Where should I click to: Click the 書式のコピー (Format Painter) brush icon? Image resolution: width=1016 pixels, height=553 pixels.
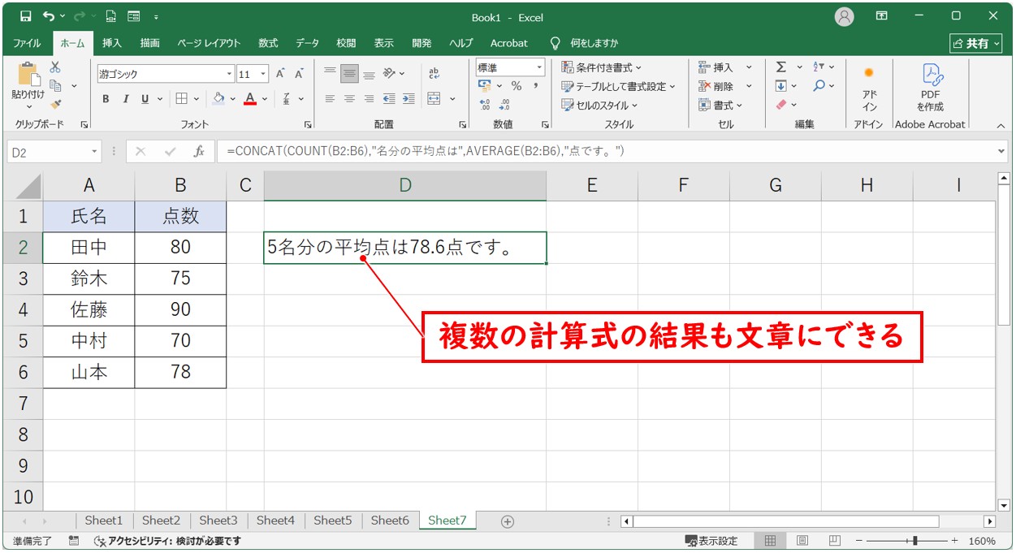tap(54, 103)
